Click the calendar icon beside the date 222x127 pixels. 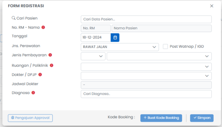coord(115,37)
